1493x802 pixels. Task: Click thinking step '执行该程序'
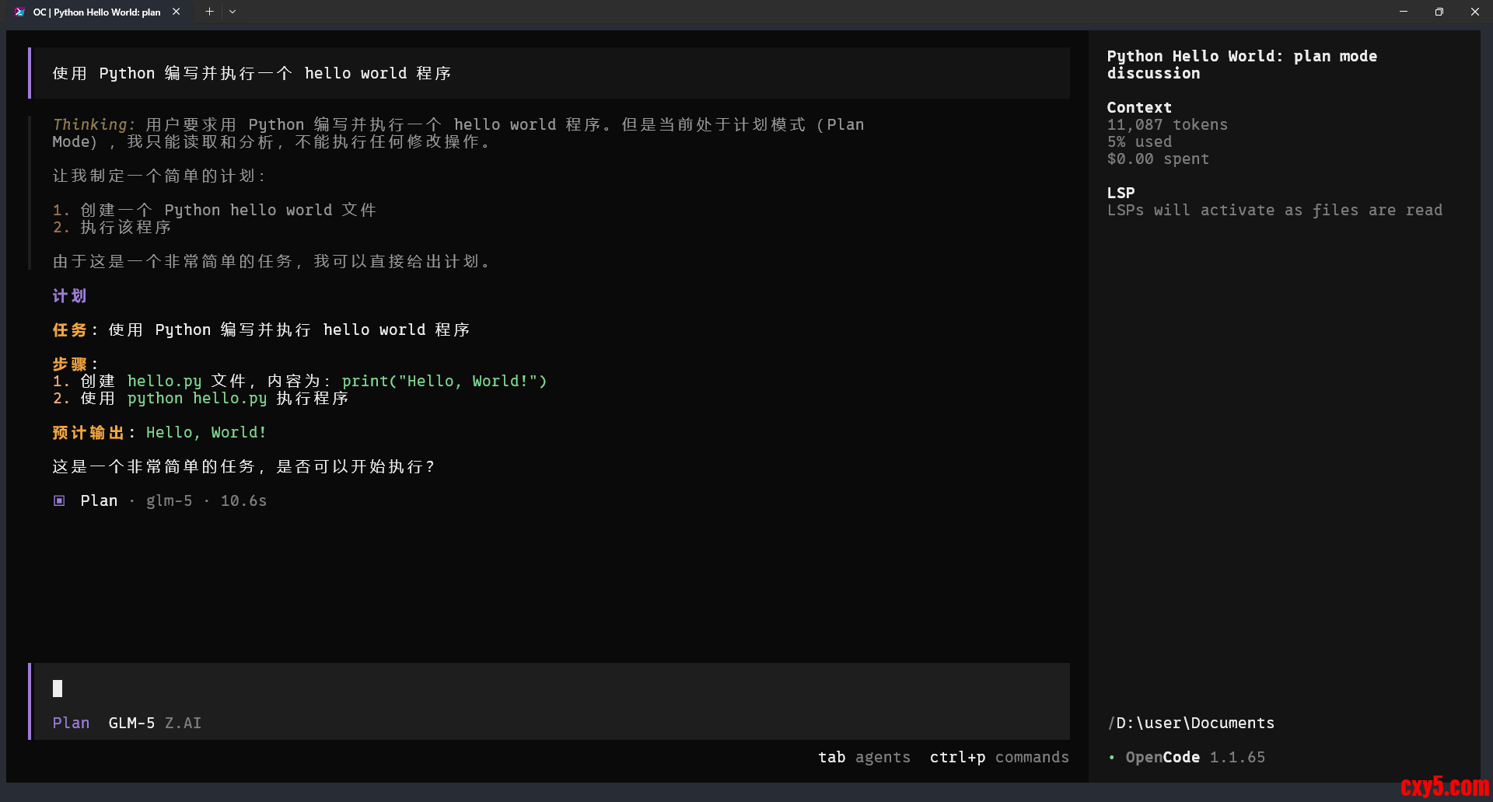[x=125, y=227]
